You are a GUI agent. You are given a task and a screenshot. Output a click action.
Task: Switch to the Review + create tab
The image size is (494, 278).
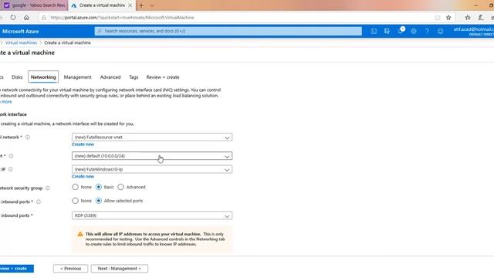pyautogui.click(x=163, y=77)
